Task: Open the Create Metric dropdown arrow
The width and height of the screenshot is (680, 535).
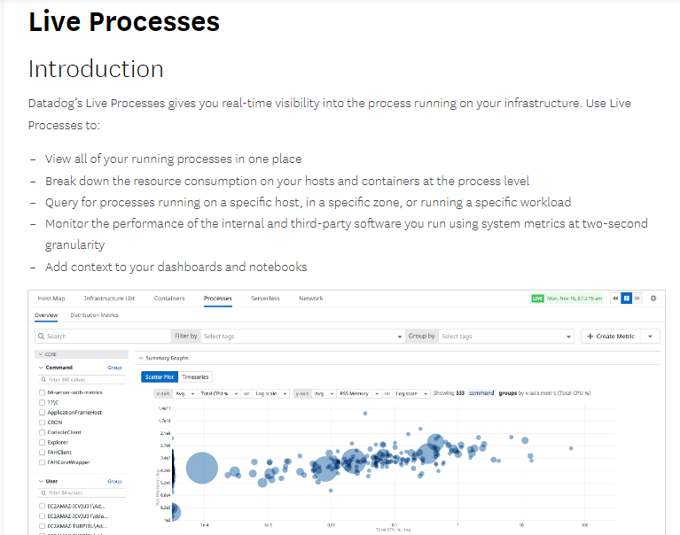Action: point(650,337)
